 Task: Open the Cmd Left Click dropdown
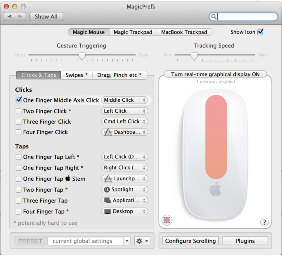pos(124,122)
